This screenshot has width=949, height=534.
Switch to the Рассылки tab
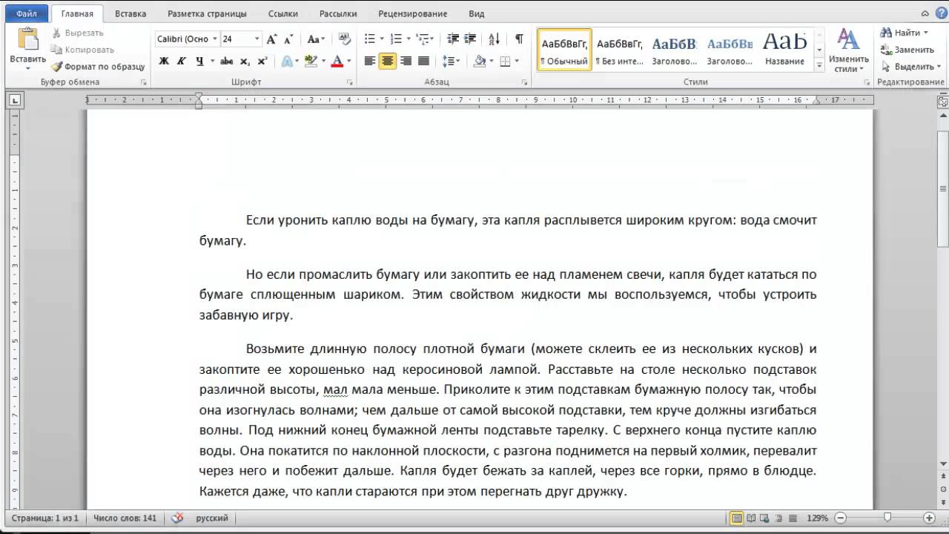click(338, 13)
